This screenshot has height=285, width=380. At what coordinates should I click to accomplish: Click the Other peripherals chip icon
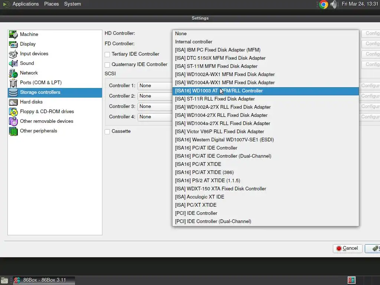click(13, 131)
